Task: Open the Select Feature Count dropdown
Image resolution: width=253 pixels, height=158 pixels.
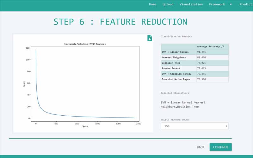Action: click(194, 126)
